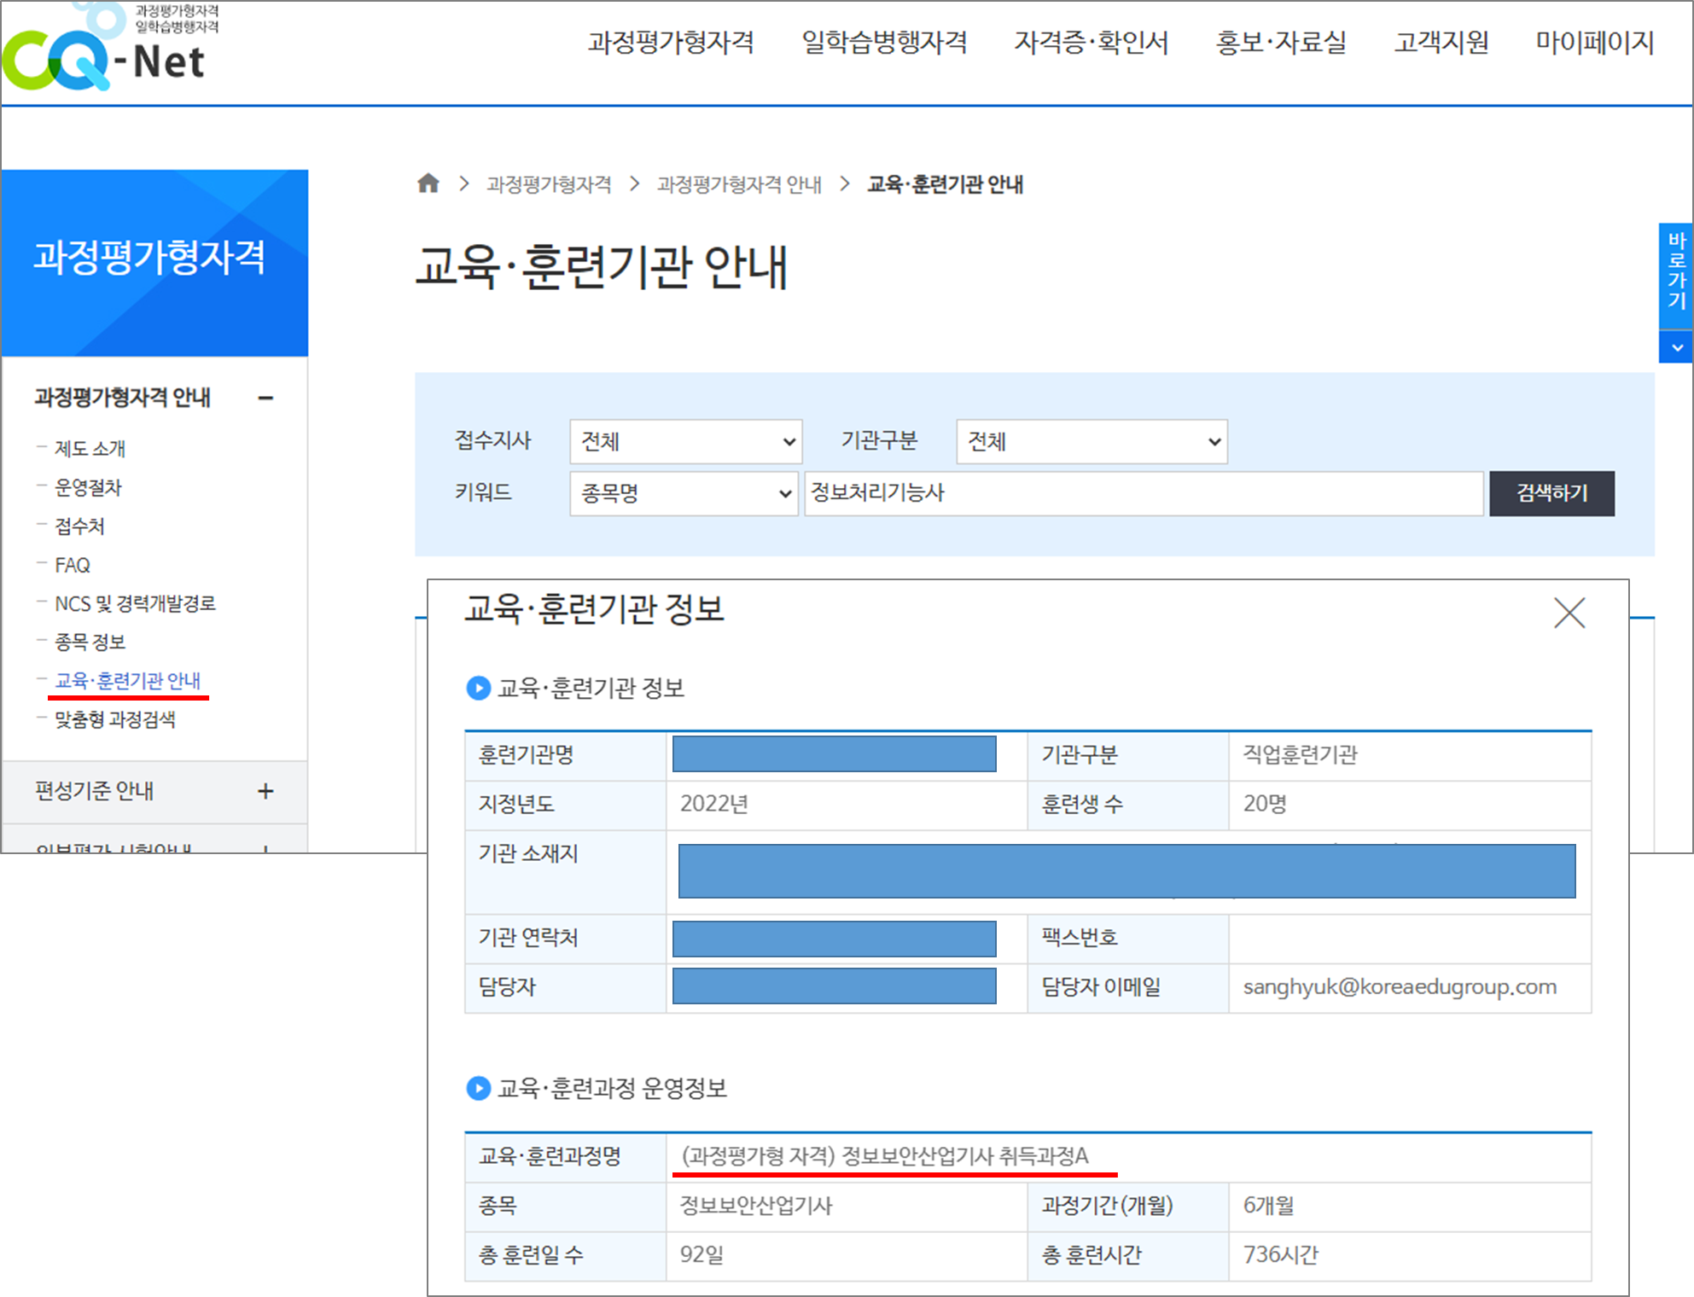Open the 접수지사 dropdown
The height and width of the screenshot is (1297, 1694).
coord(686,441)
